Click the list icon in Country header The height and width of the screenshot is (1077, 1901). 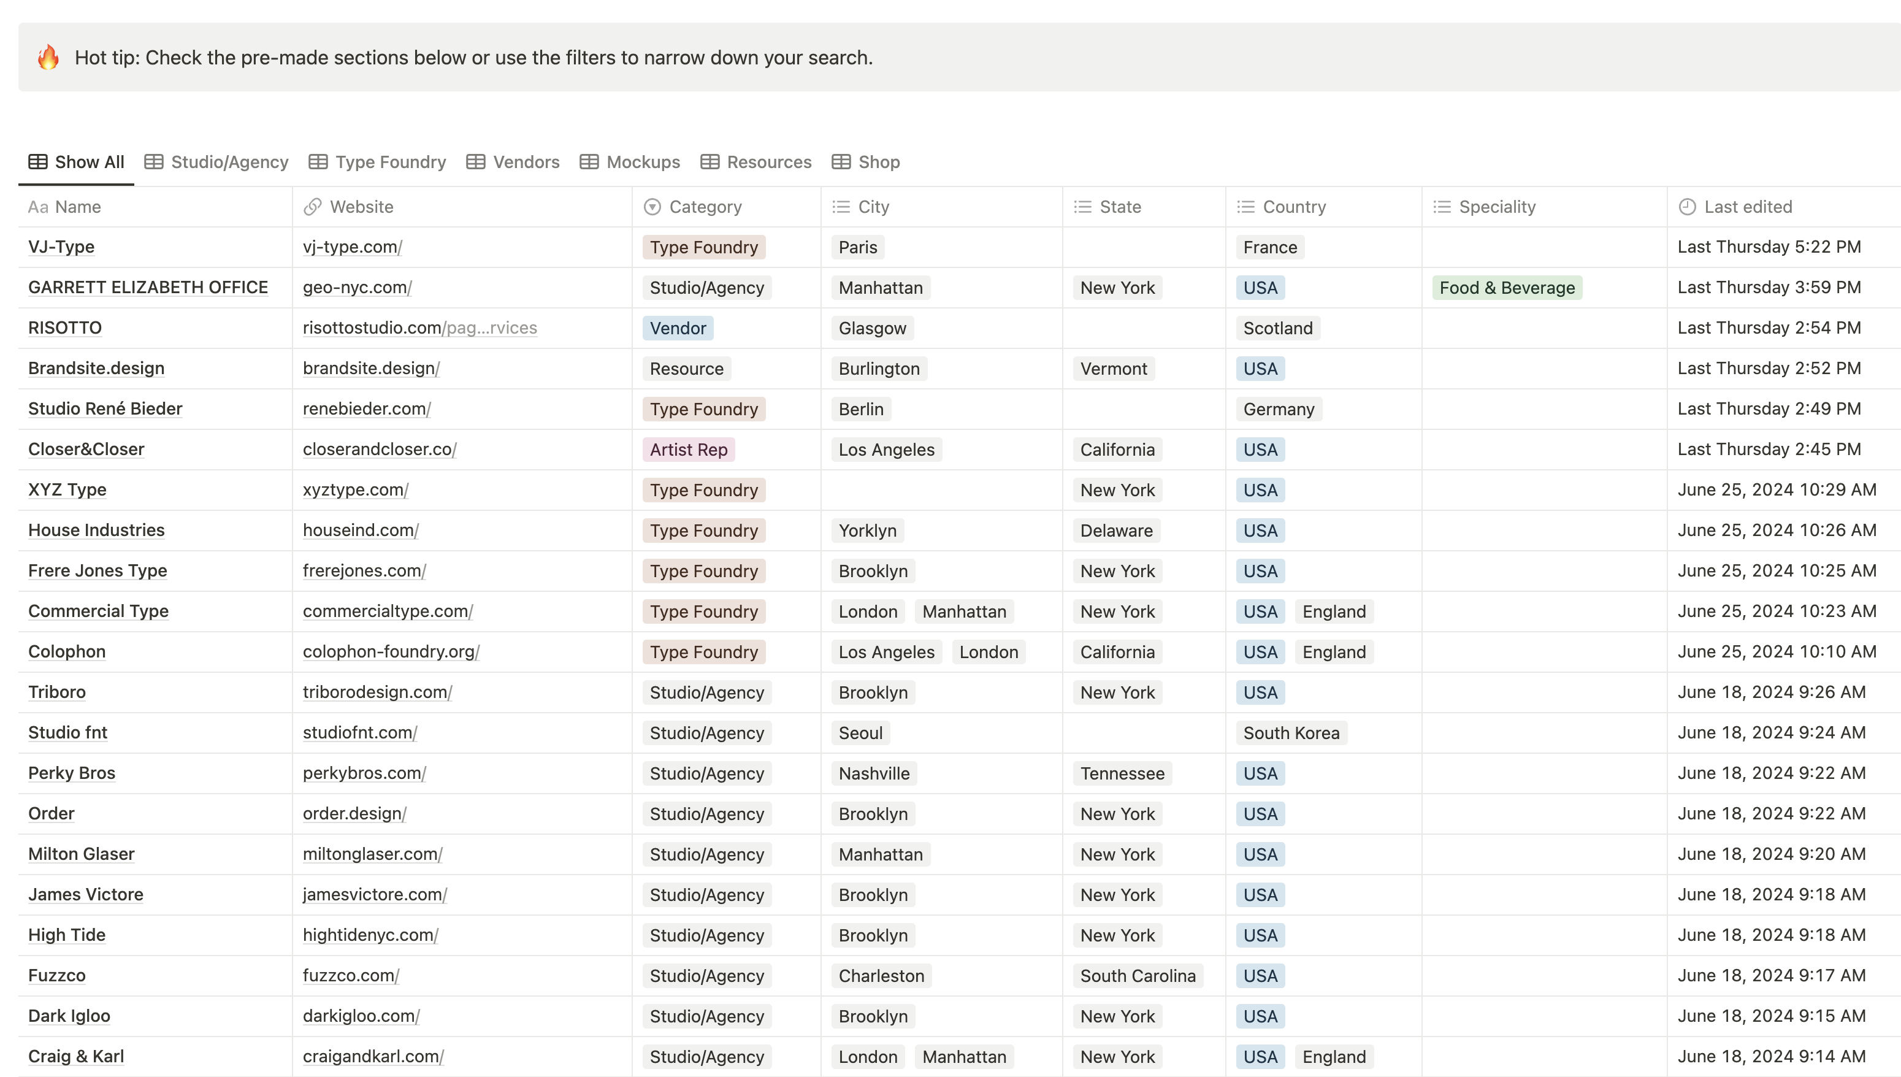pyautogui.click(x=1246, y=207)
